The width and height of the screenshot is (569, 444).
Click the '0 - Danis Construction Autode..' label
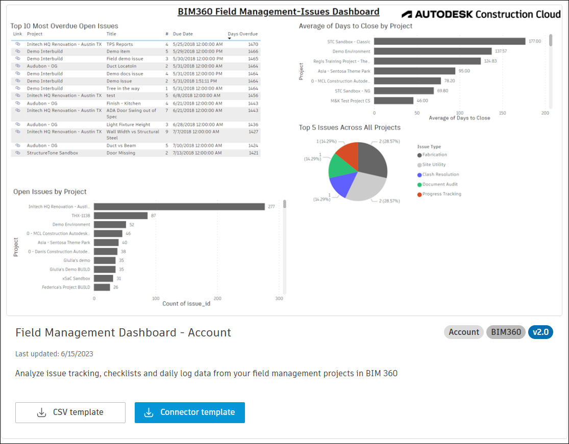tap(59, 251)
